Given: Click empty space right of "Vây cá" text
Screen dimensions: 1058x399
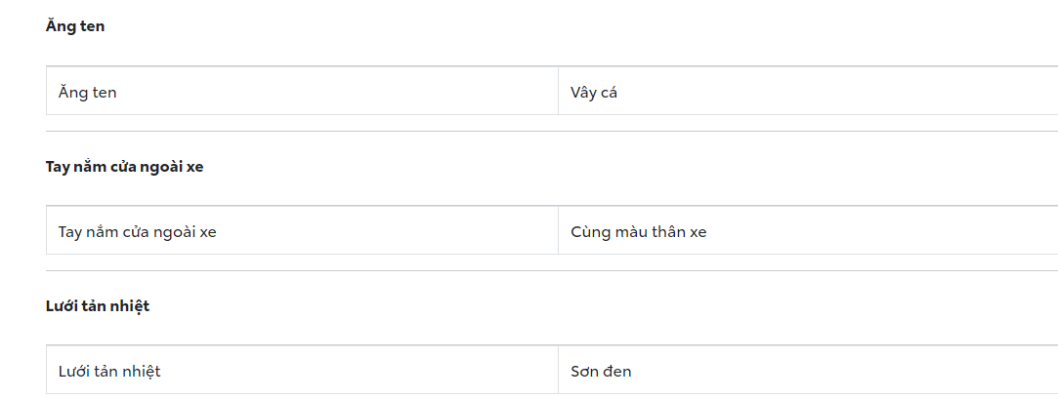Looking at the screenshot, I should 830,93.
